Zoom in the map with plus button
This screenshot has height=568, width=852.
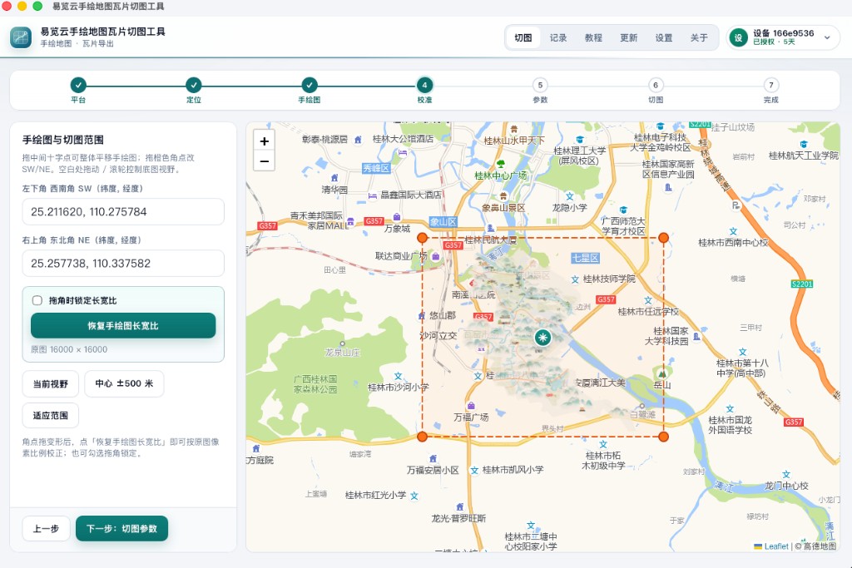click(264, 141)
